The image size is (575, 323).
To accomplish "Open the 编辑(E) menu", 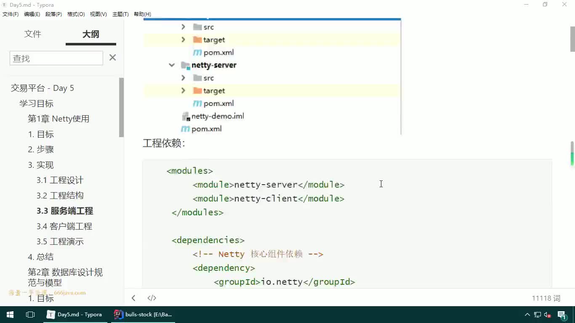I will pos(32,14).
